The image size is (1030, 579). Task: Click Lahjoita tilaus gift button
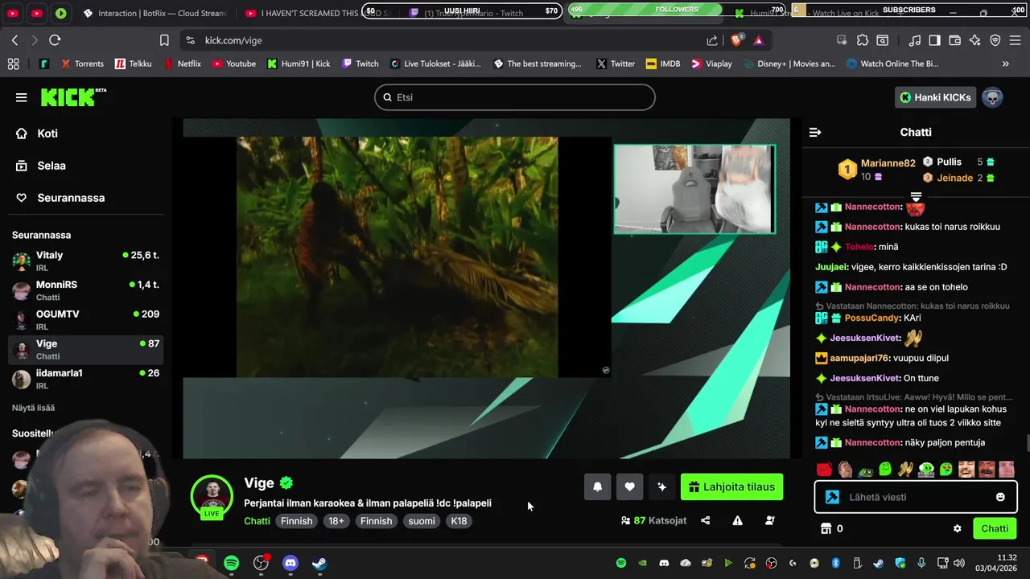click(x=731, y=487)
